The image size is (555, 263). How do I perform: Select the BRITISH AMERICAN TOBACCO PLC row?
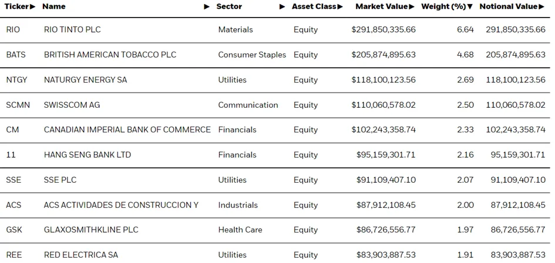point(277,54)
